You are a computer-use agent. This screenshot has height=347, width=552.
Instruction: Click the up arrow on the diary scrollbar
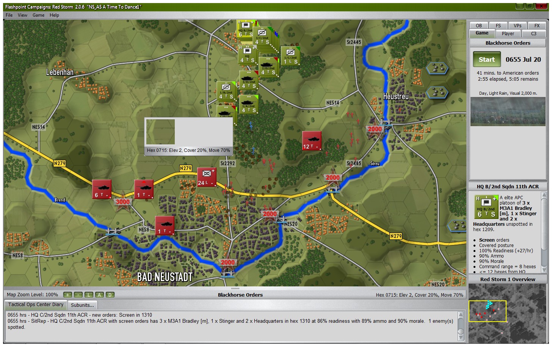[x=461, y=315]
